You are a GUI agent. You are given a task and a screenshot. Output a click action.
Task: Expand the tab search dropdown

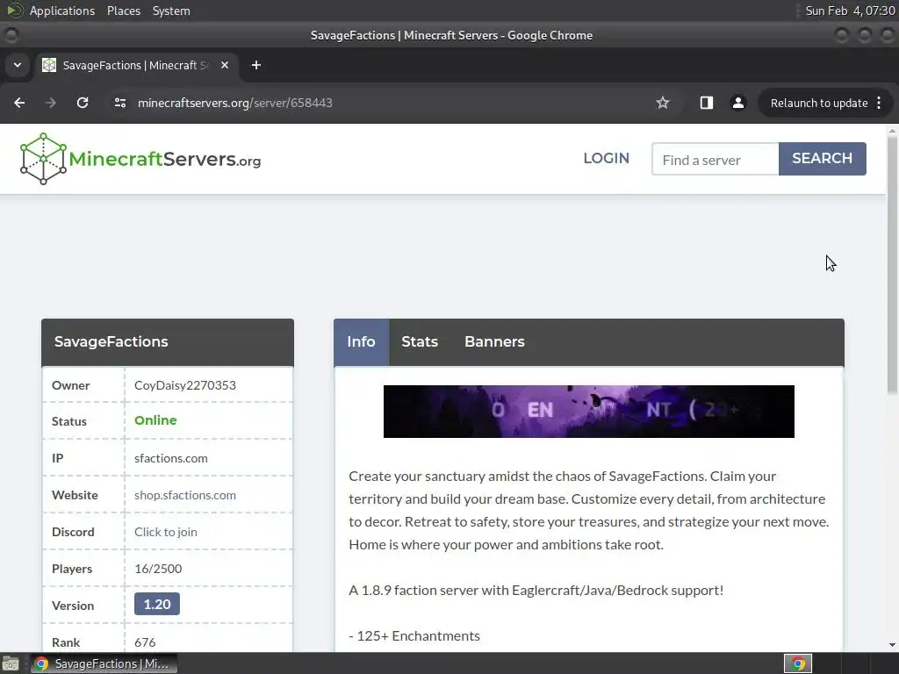tap(18, 65)
